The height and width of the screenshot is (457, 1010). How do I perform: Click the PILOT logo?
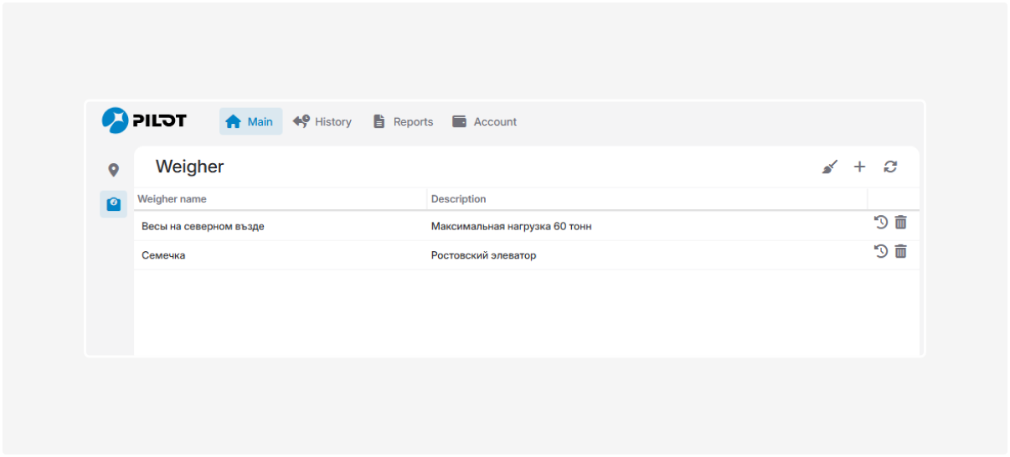point(144,121)
